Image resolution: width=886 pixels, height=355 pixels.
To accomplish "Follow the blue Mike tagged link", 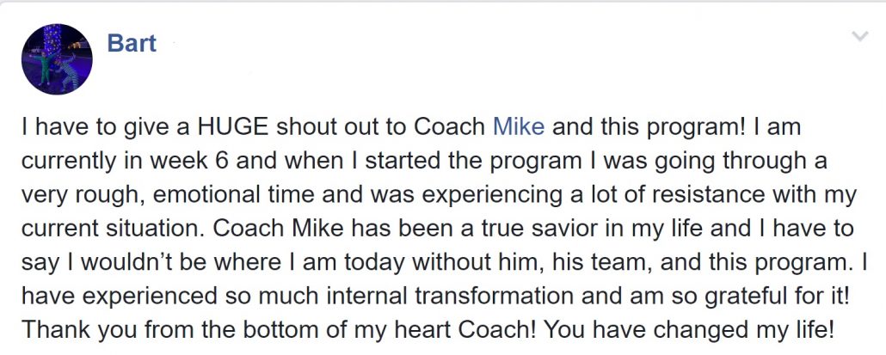I will pos(519,127).
